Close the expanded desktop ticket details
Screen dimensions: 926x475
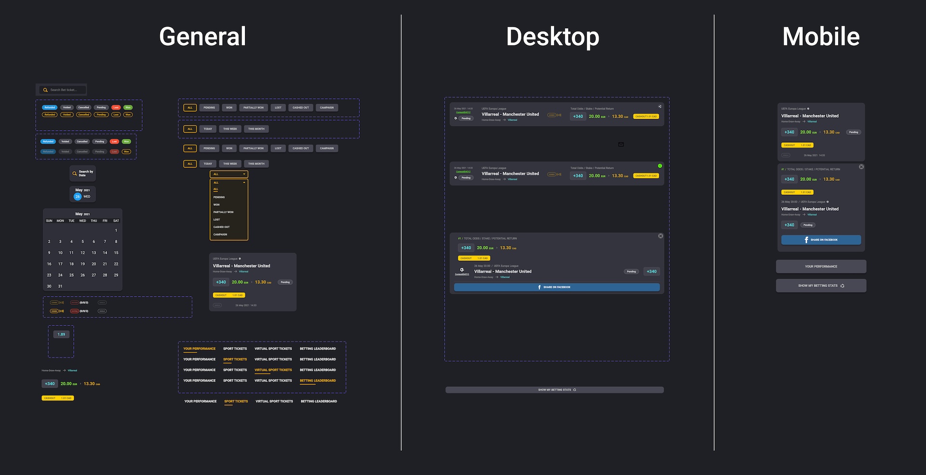[x=660, y=236]
